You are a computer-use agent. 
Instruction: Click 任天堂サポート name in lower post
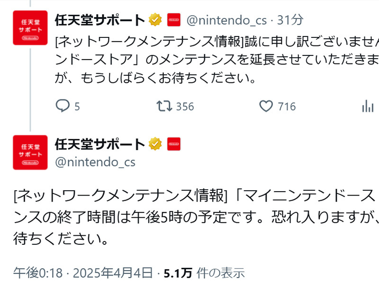[99, 143]
